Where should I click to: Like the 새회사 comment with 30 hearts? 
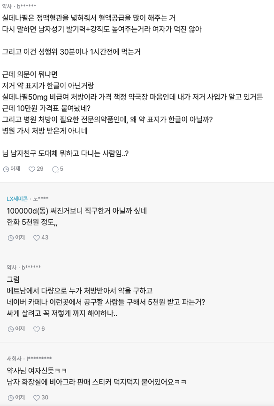pyautogui.click(x=37, y=398)
